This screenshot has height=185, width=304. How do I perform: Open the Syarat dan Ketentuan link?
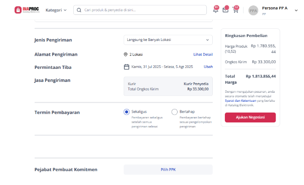pyautogui.click(x=241, y=100)
